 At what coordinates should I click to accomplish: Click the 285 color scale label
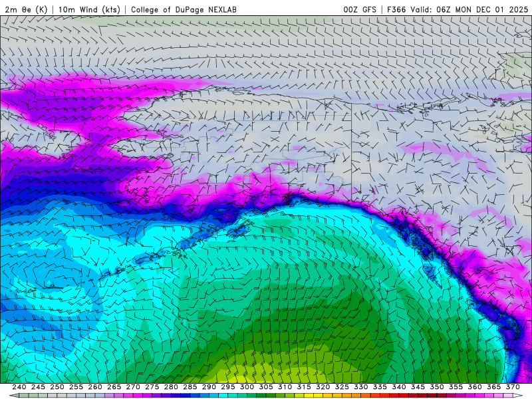190,387
